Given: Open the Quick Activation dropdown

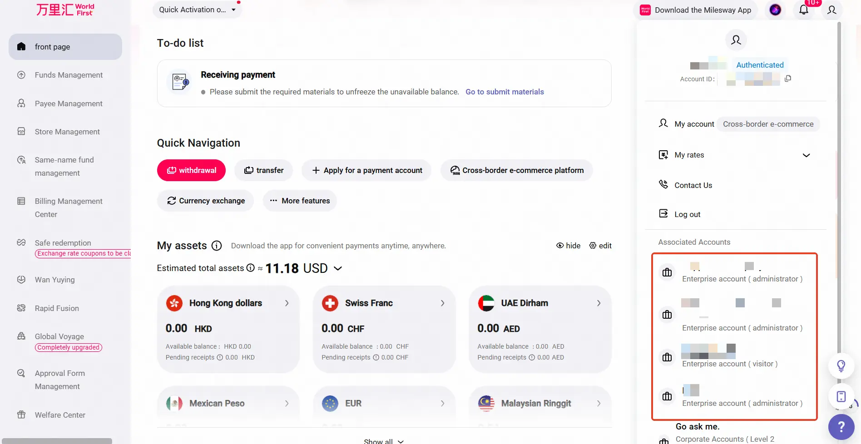Looking at the screenshot, I should pos(197,10).
